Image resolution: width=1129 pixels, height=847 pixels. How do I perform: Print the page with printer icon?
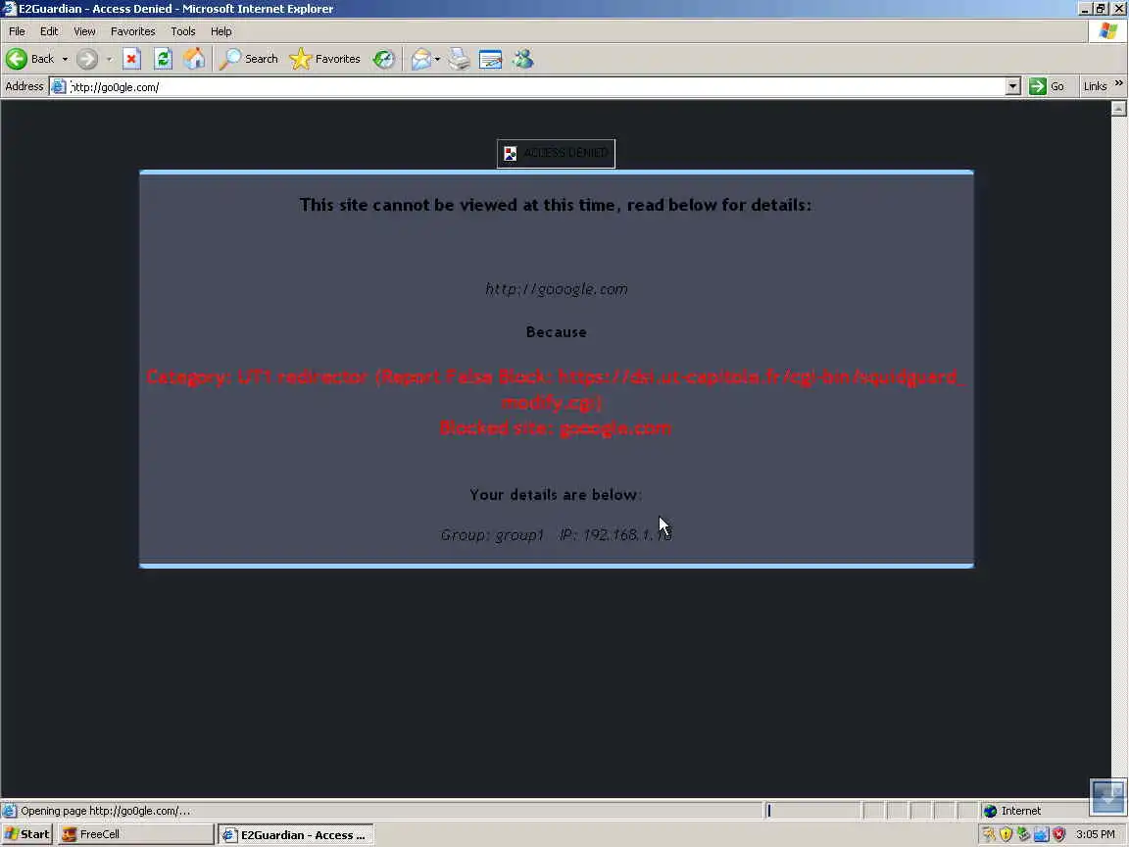click(x=460, y=59)
